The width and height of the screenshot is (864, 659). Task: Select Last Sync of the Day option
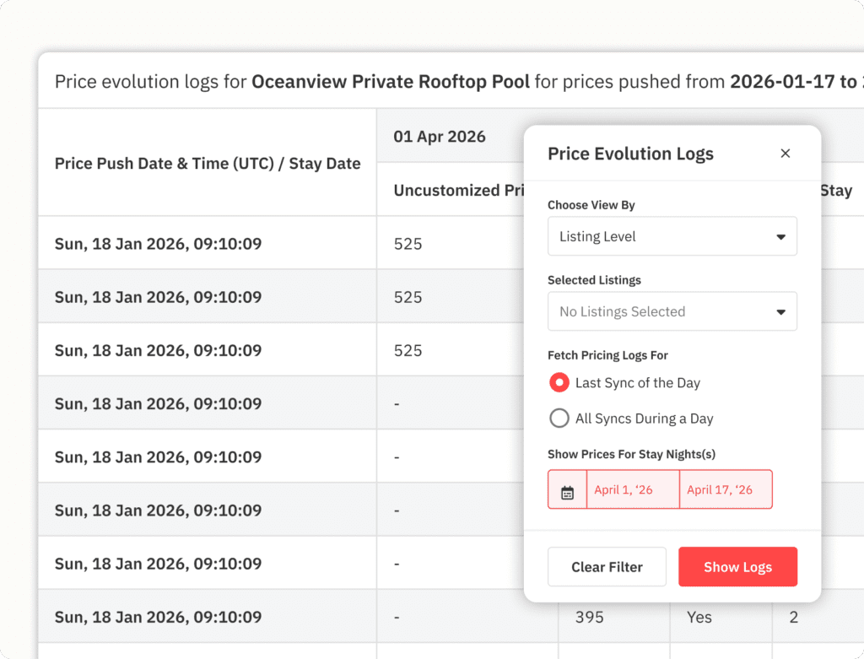[559, 383]
